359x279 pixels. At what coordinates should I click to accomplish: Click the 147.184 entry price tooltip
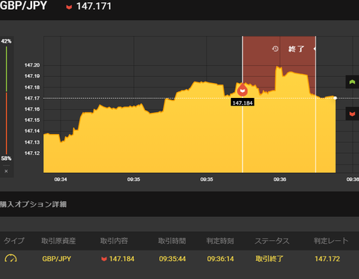click(242, 102)
